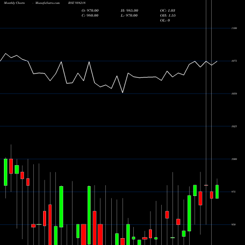Viewport: 245px width, 245px height.
Task: Click the 1000 price axis label
Action: click(x=234, y=159)
